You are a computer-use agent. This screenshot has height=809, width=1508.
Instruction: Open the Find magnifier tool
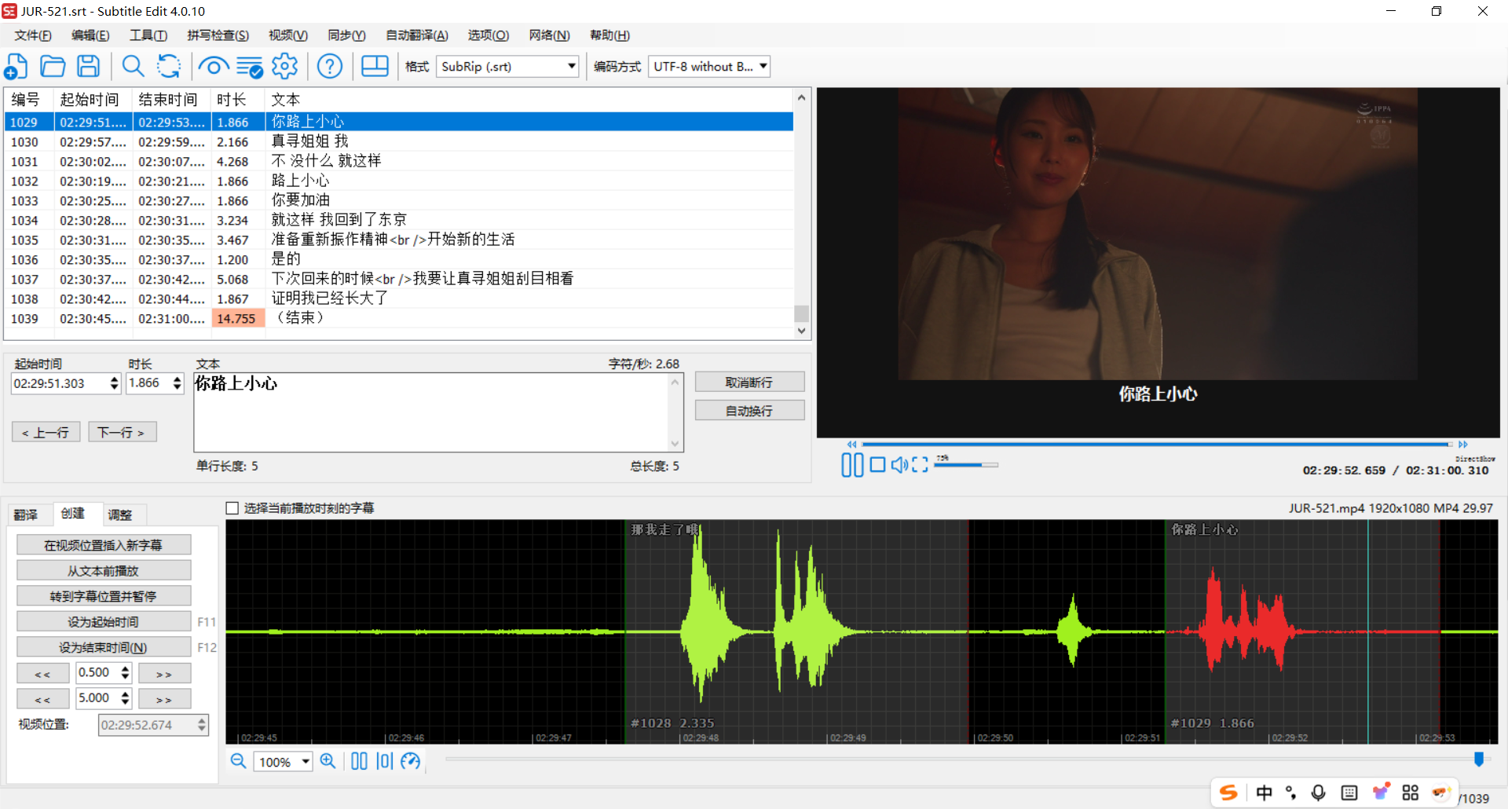133,67
